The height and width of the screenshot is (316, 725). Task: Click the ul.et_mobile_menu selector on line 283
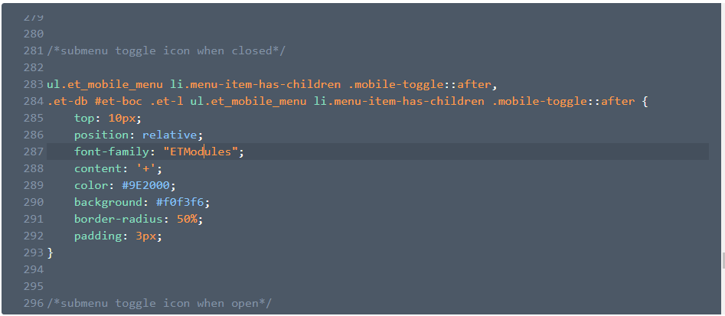point(104,84)
